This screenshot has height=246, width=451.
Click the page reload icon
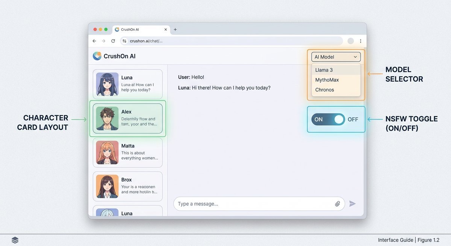pos(113,41)
